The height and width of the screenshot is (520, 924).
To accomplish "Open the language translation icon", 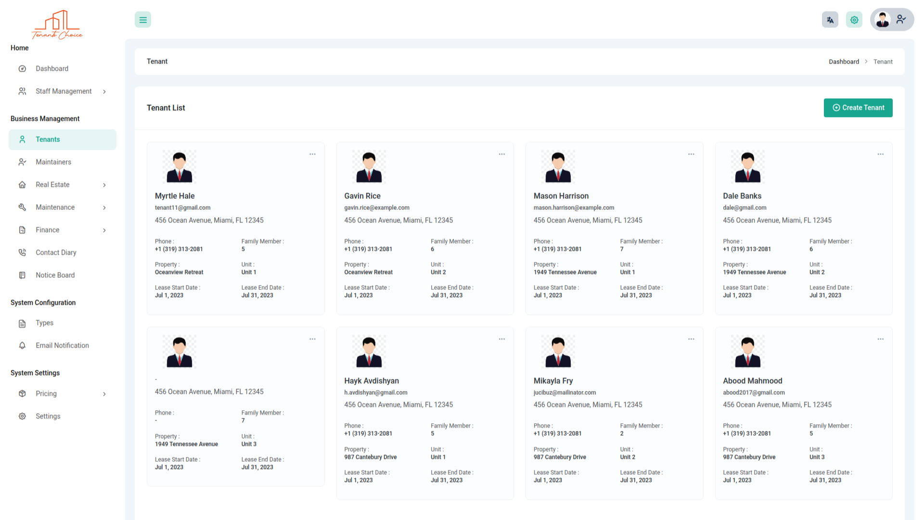I will point(830,20).
